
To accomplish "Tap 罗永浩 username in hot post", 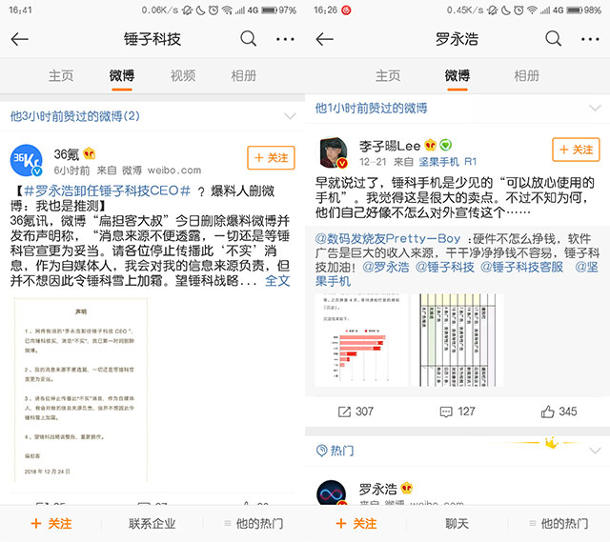I will click(x=378, y=489).
